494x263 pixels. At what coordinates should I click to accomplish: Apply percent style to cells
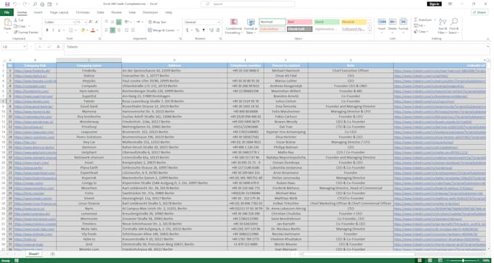pos(197,30)
